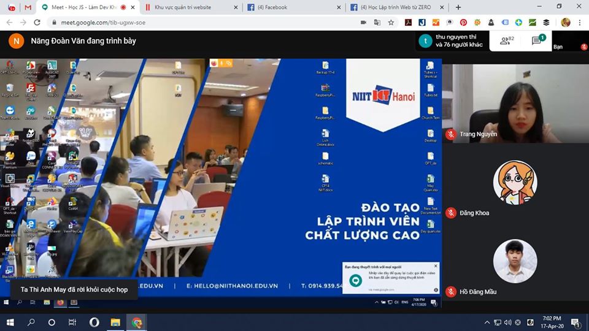Reload the Meet page
The image size is (589, 331).
pos(37,23)
